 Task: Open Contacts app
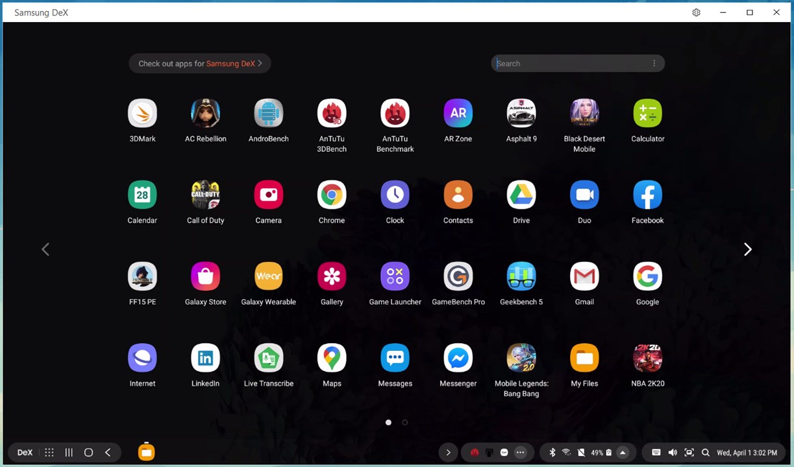click(x=458, y=195)
